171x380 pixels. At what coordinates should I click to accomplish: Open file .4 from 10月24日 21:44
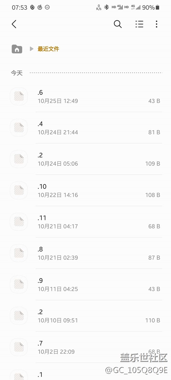tap(99, 128)
